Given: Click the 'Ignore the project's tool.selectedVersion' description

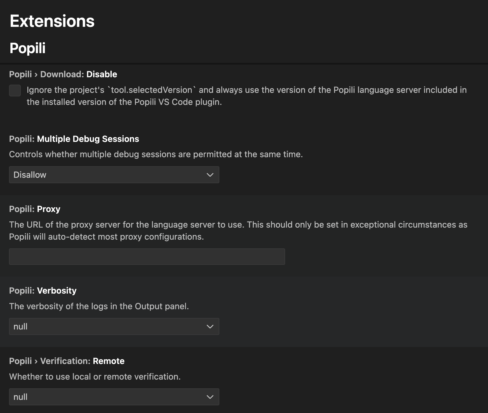Looking at the screenshot, I should click(x=247, y=96).
